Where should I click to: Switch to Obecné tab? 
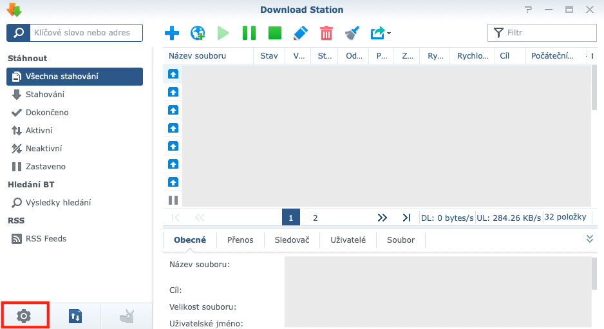coord(190,240)
